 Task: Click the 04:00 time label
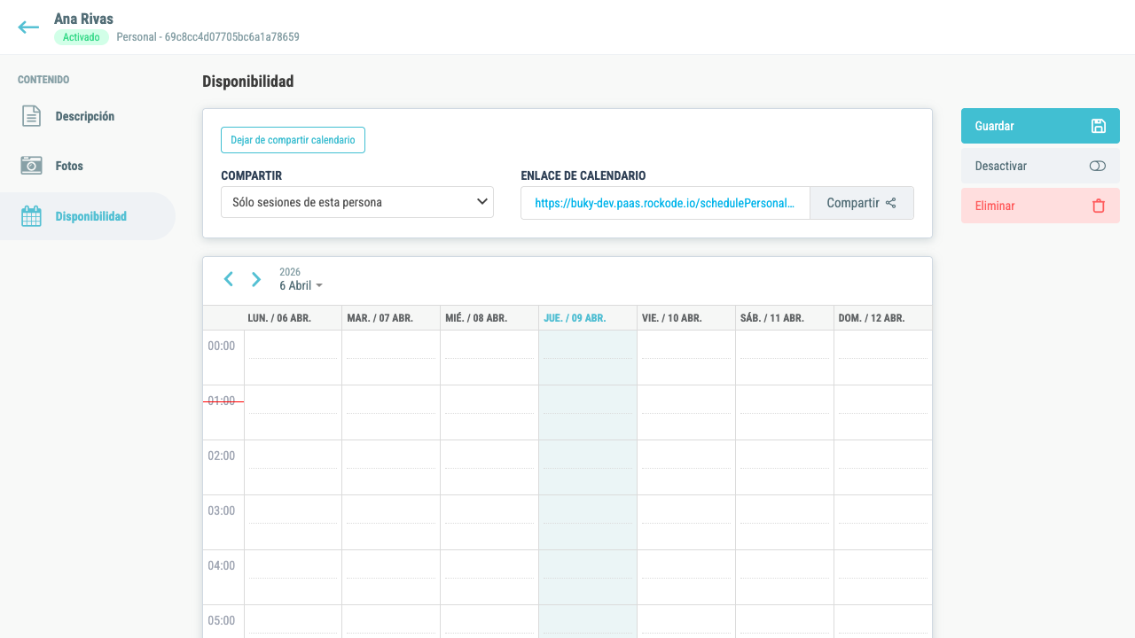222,565
